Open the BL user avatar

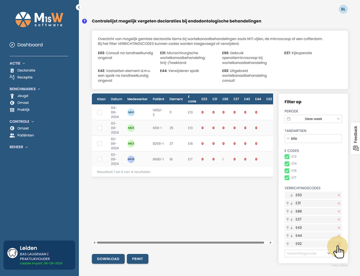[343, 9]
